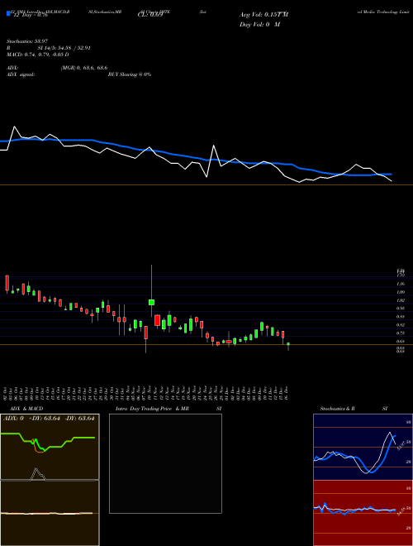Click the 'ADX & MACD' panel title

tap(26, 409)
